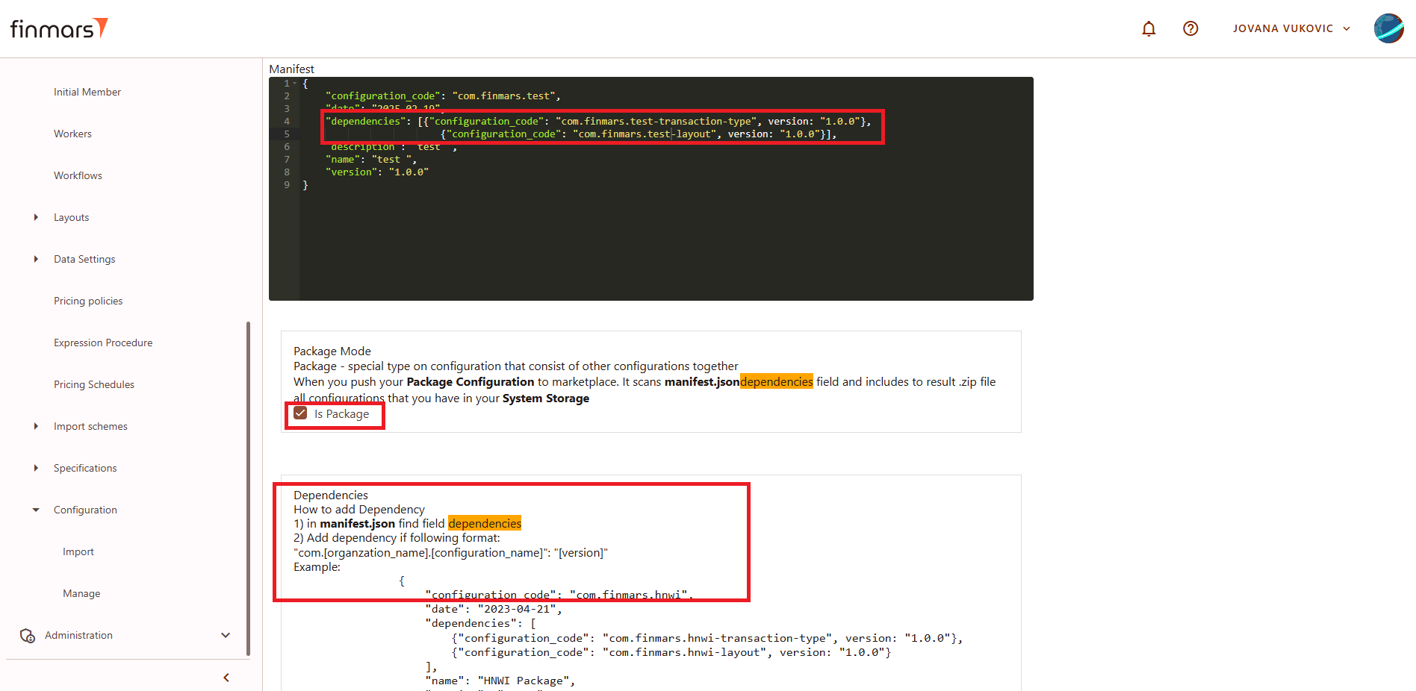The width and height of the screenshot is (1416, 691).
Task: Expand the Import schemes arrow
Action: point(36,426)
